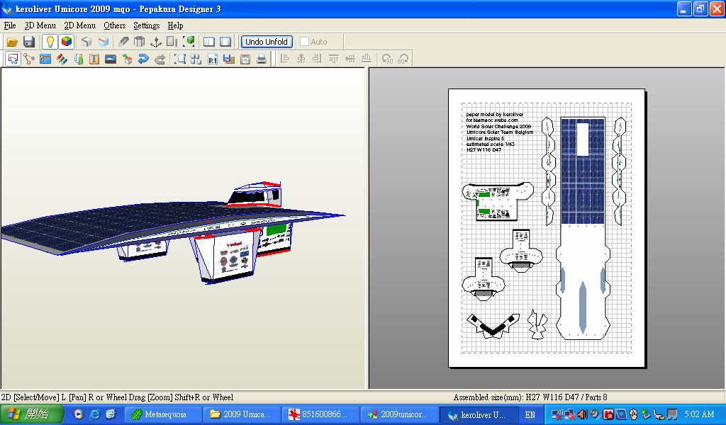Image resolution: width=726 pixels, height=425 pixels.
Task: Expand the Others menu
Action: click(x=114, y=25)
